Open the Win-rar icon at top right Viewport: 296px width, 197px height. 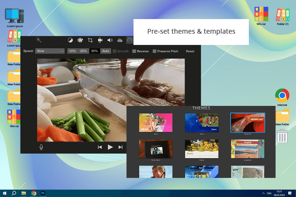click(x=261, y=16)
